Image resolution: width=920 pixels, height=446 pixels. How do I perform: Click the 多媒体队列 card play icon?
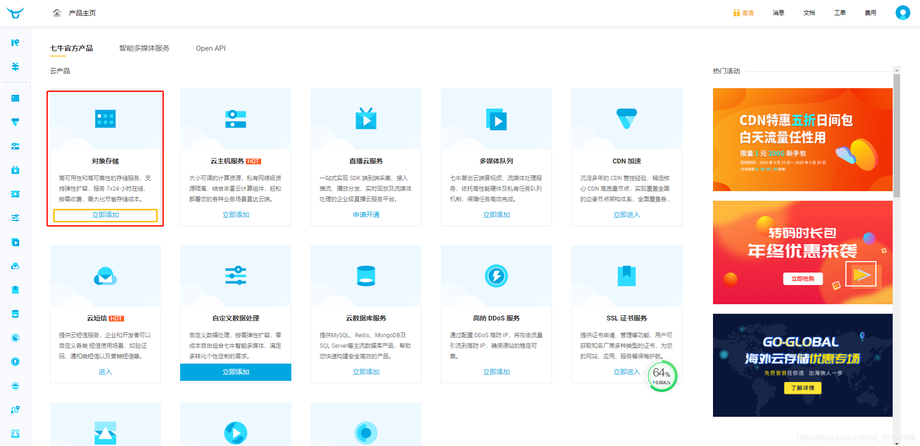496,120
